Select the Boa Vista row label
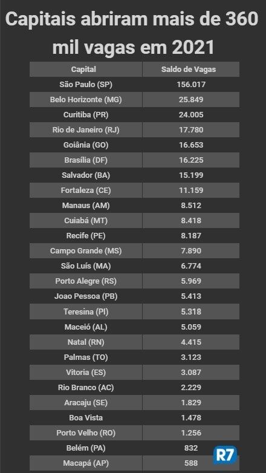Screen dimensions: 266x473 [86, 417]
